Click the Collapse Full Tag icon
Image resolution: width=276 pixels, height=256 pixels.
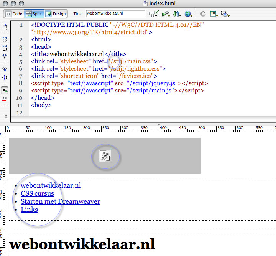coord(5,39)
